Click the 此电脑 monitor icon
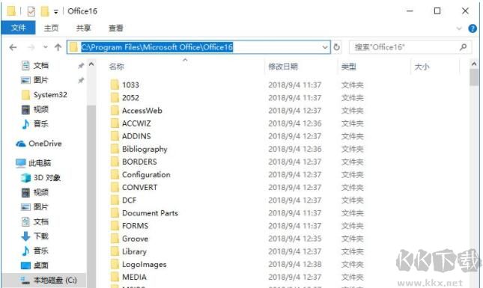The height and width of the screenshot is (288, 483). click(x=21, y=163)
